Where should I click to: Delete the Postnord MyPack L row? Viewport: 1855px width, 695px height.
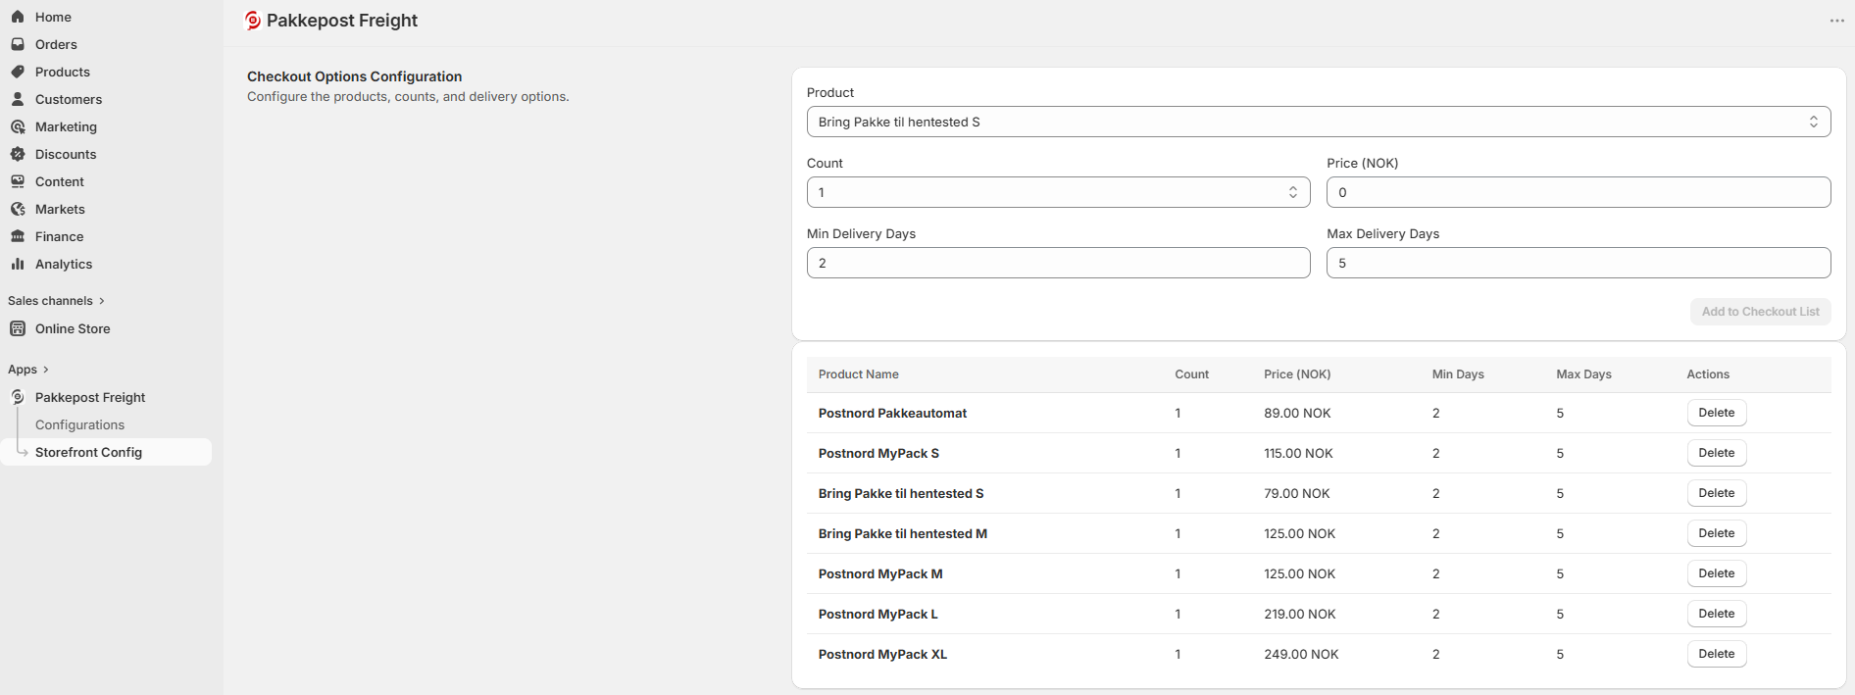click(x=1716, y=614)
